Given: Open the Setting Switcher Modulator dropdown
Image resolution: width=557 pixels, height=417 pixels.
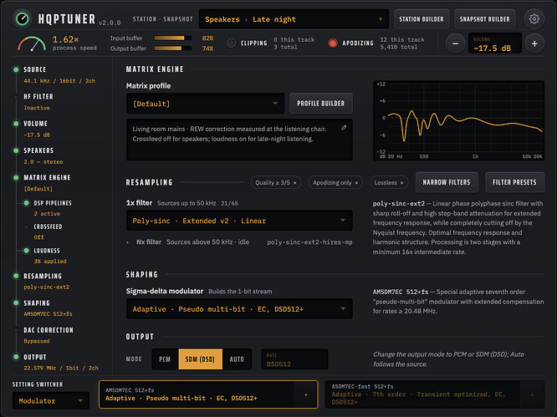Looking at the screenshot, I should (x=51, y=400).
